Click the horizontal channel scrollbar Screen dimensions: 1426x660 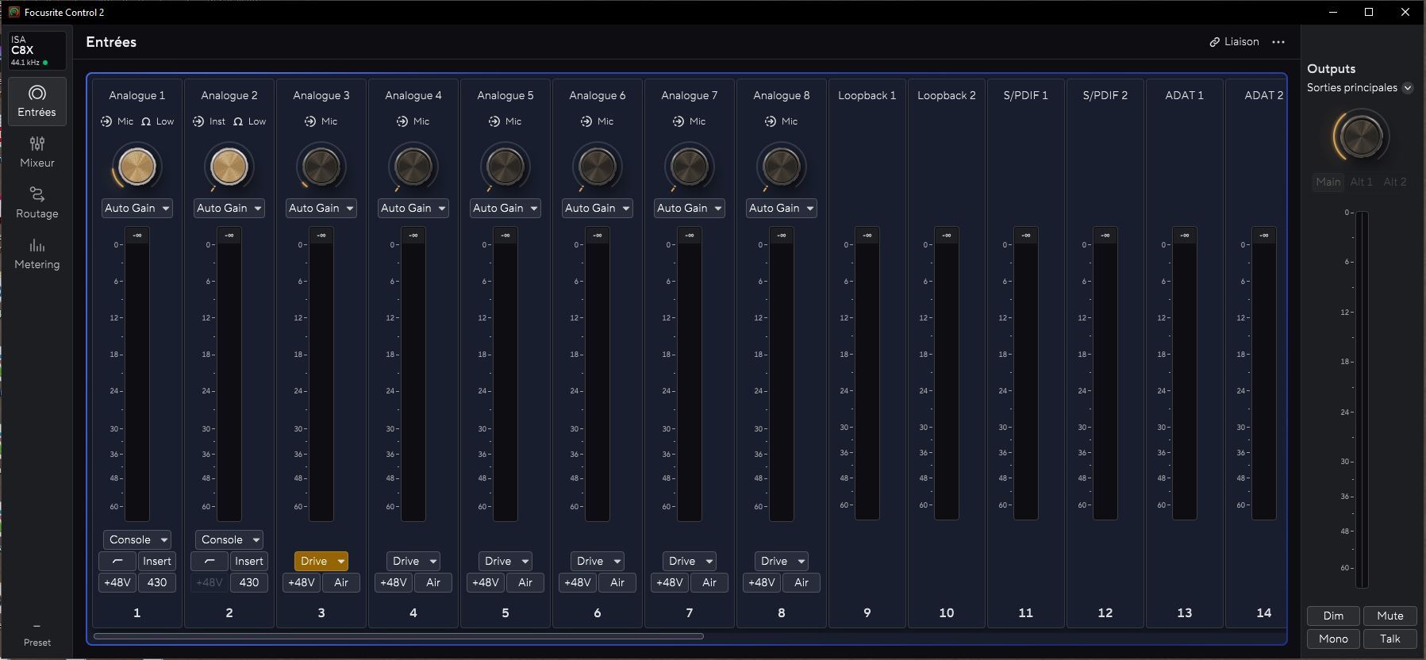[x=398, y=635]
